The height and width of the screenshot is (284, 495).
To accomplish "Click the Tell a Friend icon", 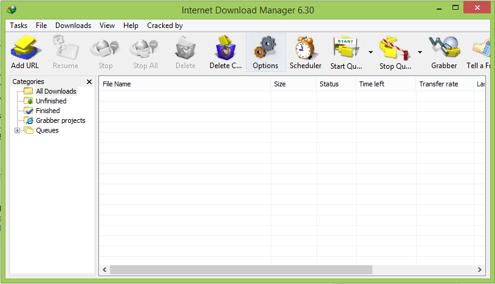I will (x=482, y=49).
